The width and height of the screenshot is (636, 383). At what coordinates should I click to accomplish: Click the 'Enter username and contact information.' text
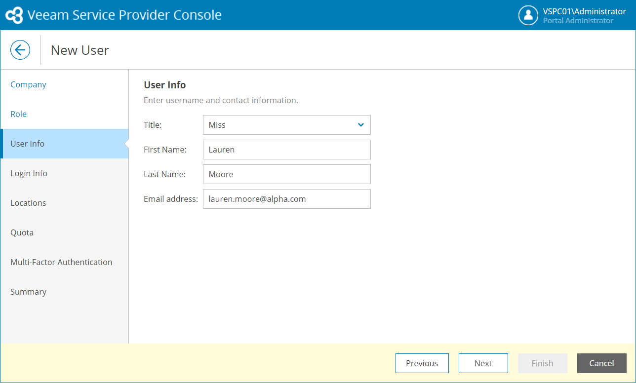coord(221,100)
